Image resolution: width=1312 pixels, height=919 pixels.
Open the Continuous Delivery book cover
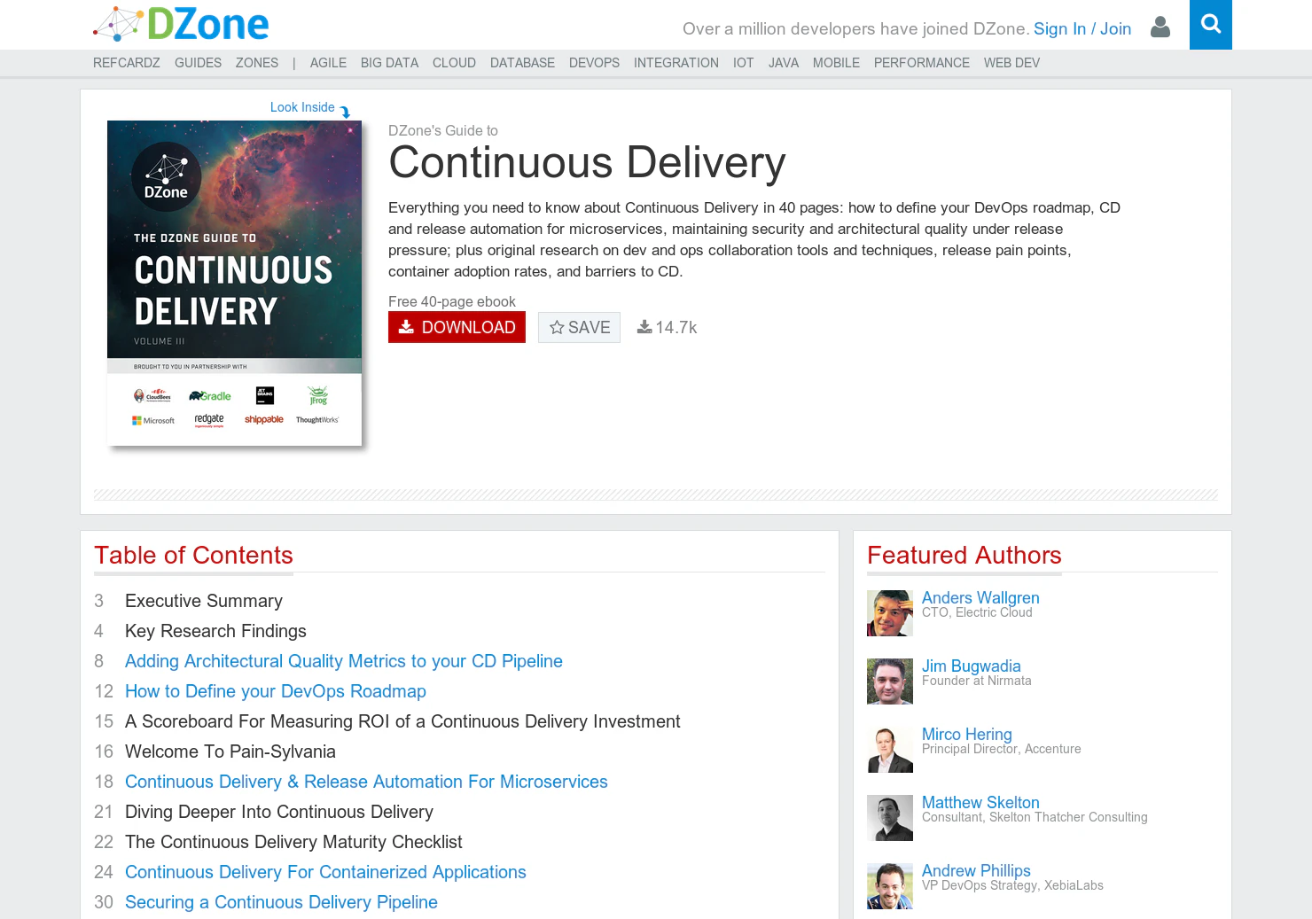pyautogui.click(x=234, y=283)
